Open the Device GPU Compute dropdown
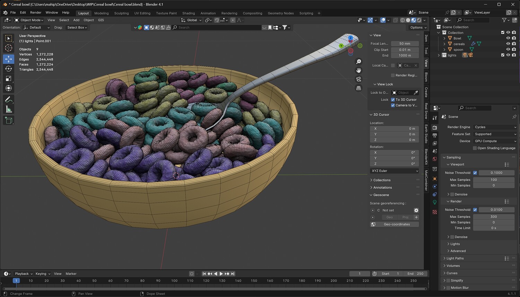Screen dimensions: 520x297 click(495, 141)
